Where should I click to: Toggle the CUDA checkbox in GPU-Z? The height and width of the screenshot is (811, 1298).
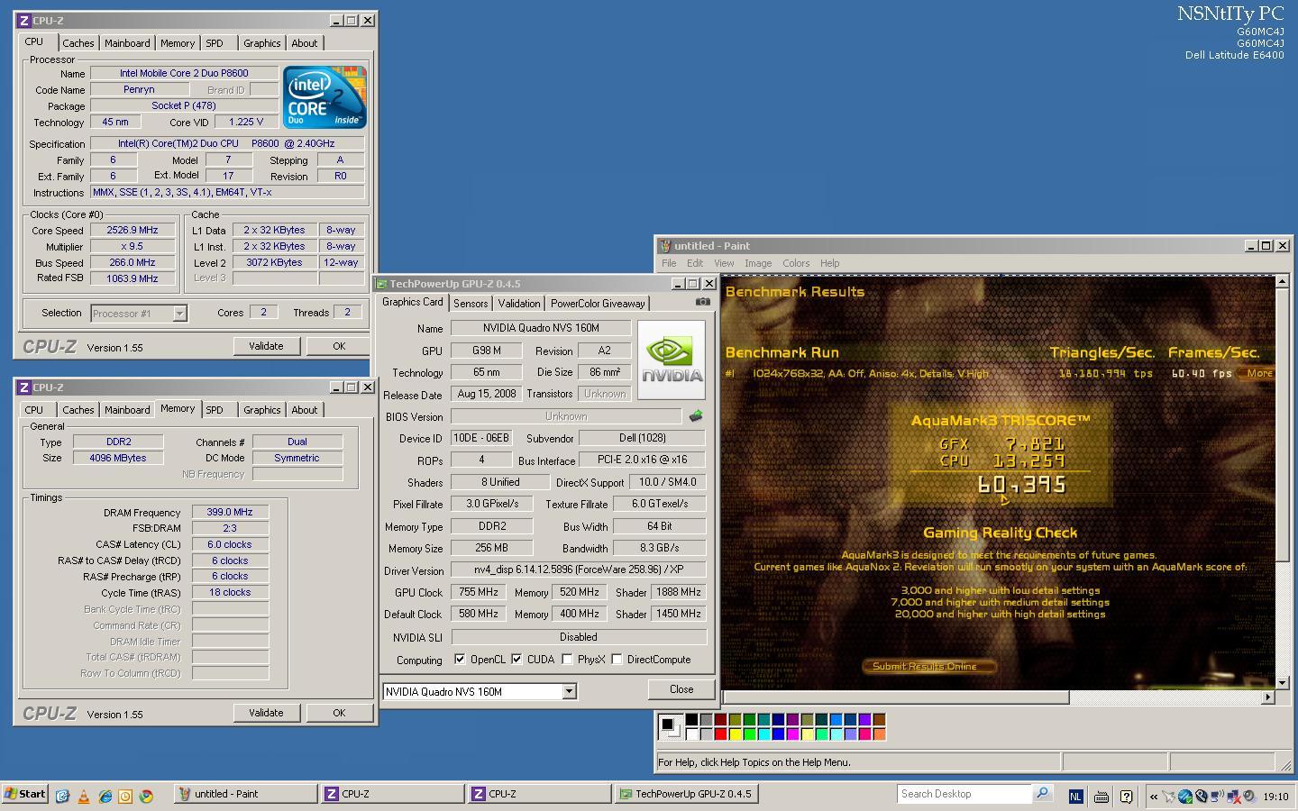coord(516,659)
